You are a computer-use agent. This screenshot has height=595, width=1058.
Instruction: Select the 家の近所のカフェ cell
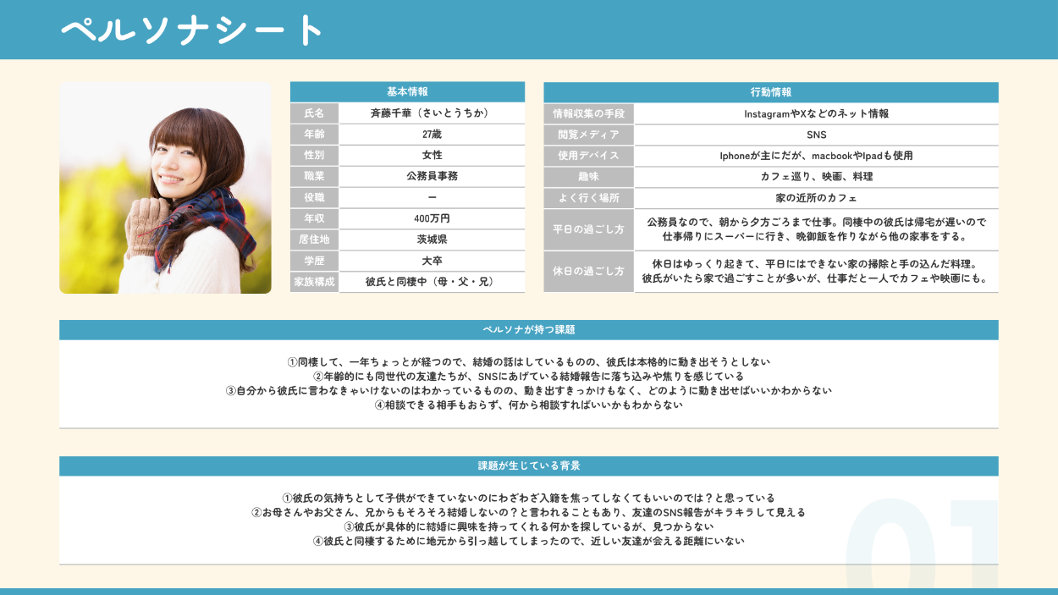[x=816, y=198]
